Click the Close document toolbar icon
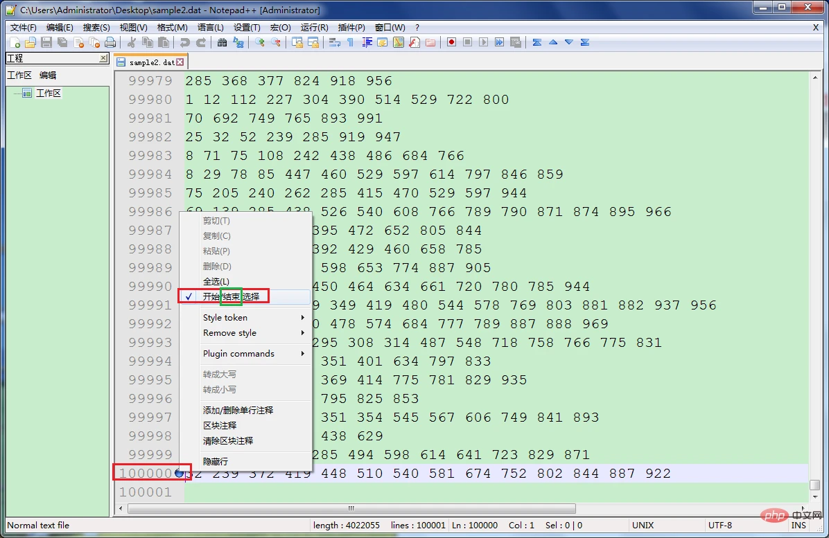Image resolution: width=829 pixels, height=538 pixels. coord(79,42)
